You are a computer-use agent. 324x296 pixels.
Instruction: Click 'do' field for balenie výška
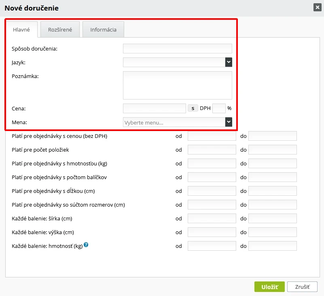pyautogui.click(x=272, y=232)
